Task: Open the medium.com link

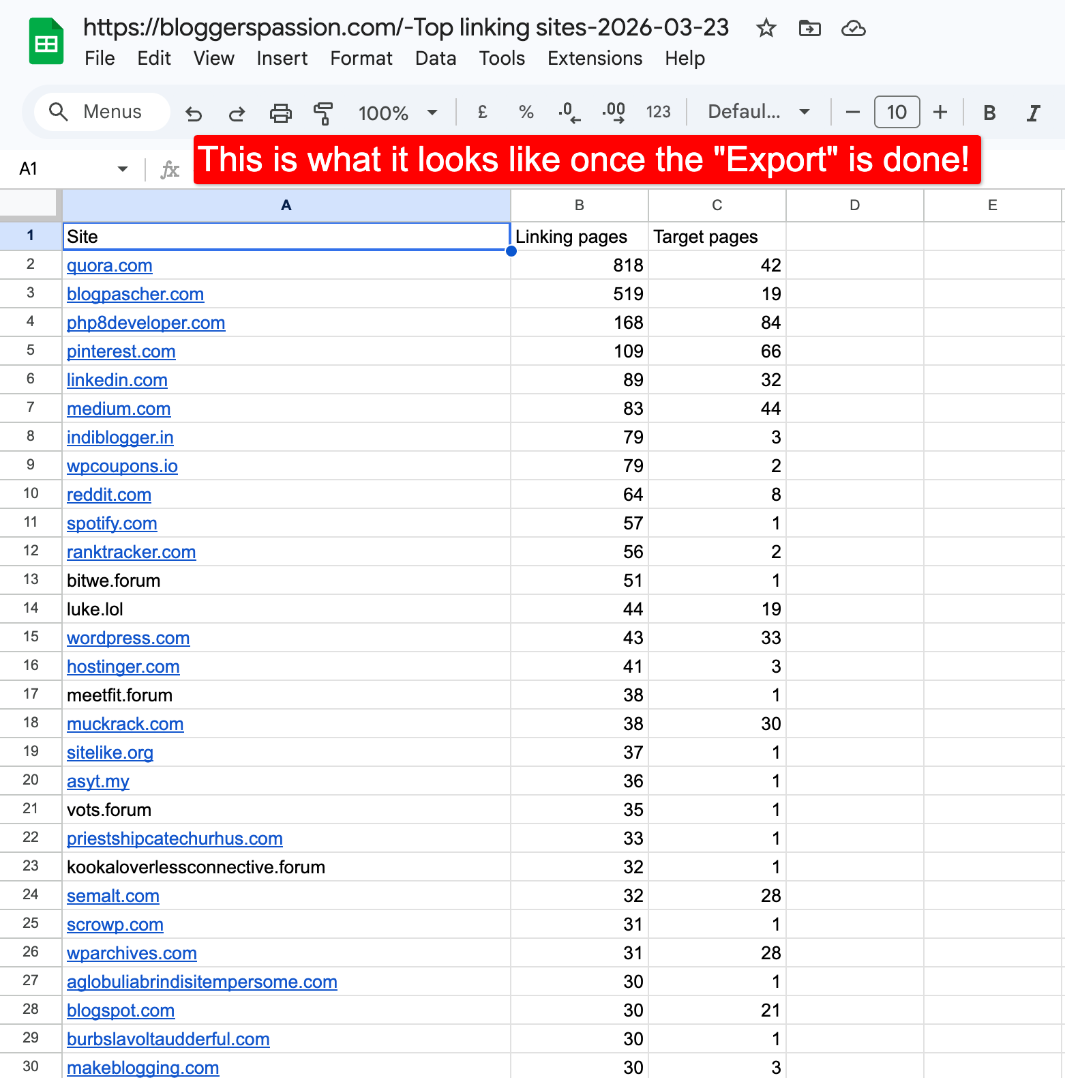Action: pyautogui.click(x=119, y=409)
